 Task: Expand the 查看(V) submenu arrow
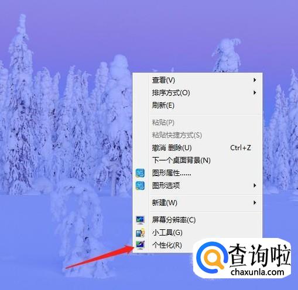[x=255, y=80]
